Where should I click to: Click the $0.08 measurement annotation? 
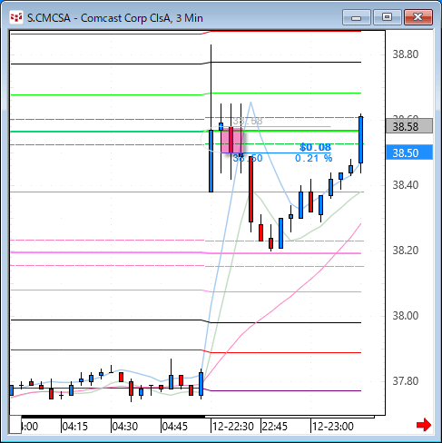point(316,147)
